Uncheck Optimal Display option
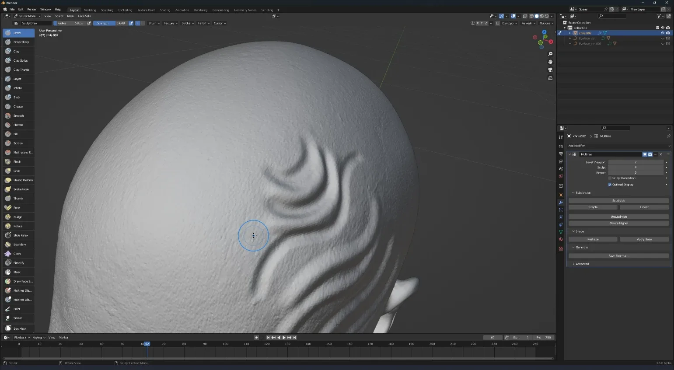The width and height of the screenshot is (674, 370). click(610, 185)
